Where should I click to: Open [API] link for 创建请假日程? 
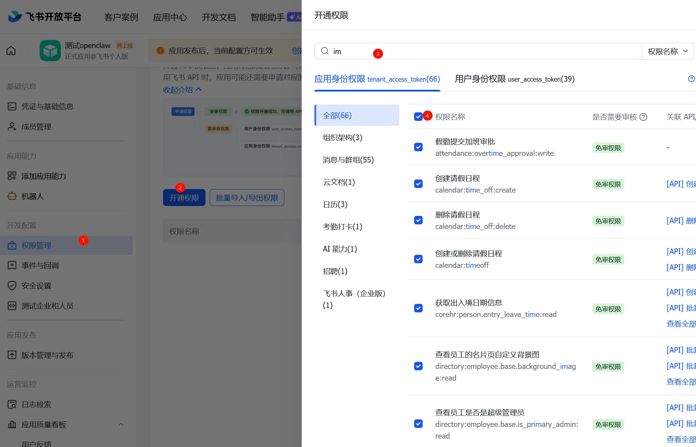pyautogui.click(x=681, y=184)
